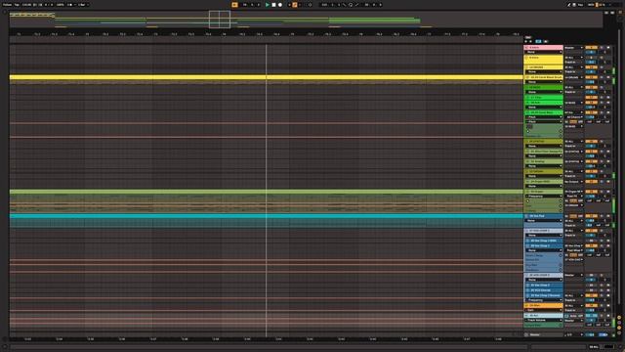Viewport: 625px width, 352px height.
Task: Jump to previous locator arrow
Action: tap(526, 41)
